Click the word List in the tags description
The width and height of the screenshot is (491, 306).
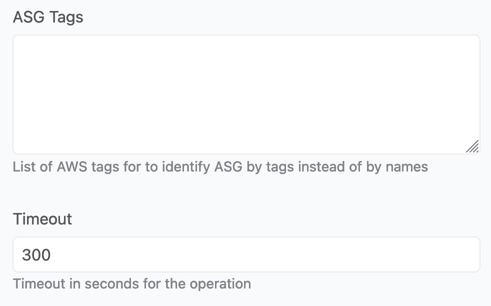tap(24, 166)
